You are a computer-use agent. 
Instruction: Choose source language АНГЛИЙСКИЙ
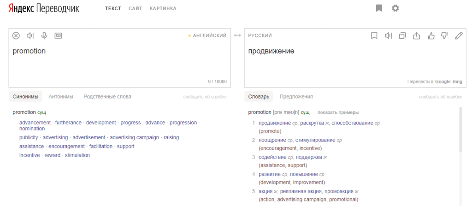210,35
